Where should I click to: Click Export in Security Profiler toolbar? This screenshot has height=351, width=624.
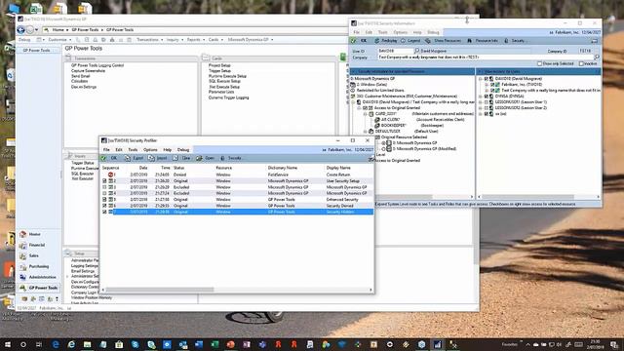tap(134, 158)
